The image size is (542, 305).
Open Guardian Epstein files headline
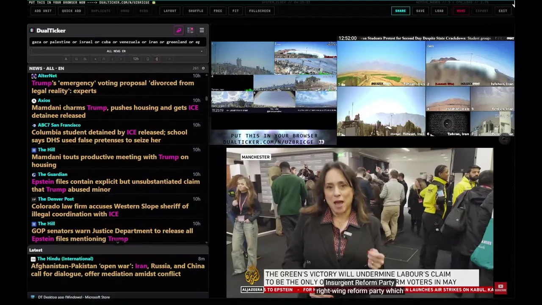(116, 186)
